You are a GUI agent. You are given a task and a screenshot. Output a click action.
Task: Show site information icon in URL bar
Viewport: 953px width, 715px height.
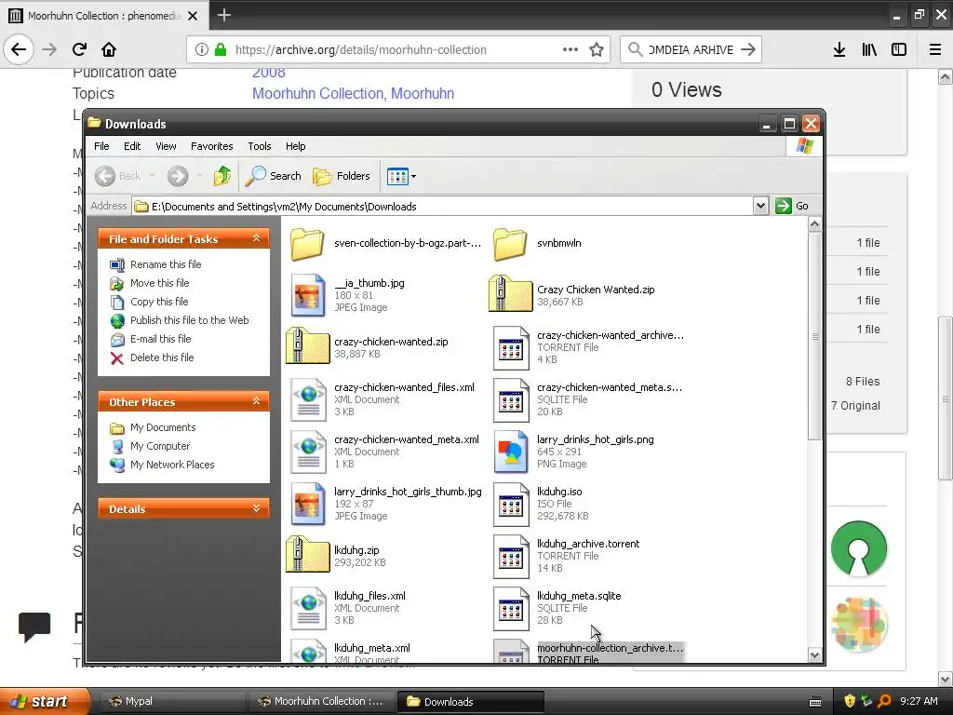[202, 50]
